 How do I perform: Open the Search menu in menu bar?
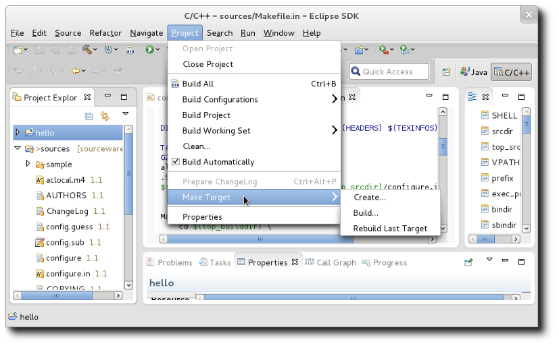pos(220,33)
